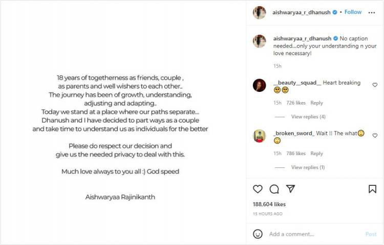View the 188,604 likes list

tap(269, 204)
